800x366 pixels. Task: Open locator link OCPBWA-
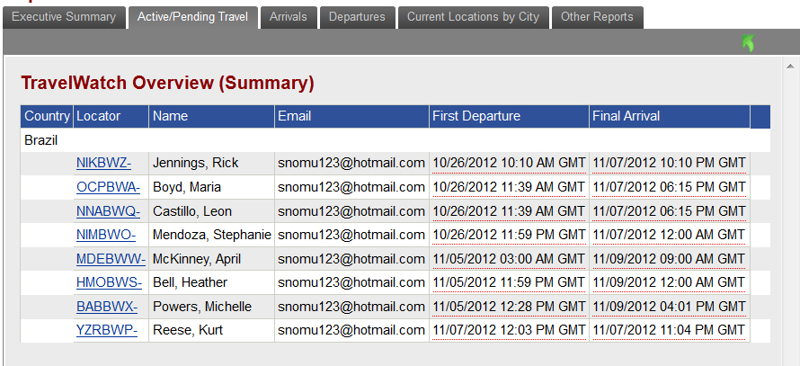pos(108,187)
